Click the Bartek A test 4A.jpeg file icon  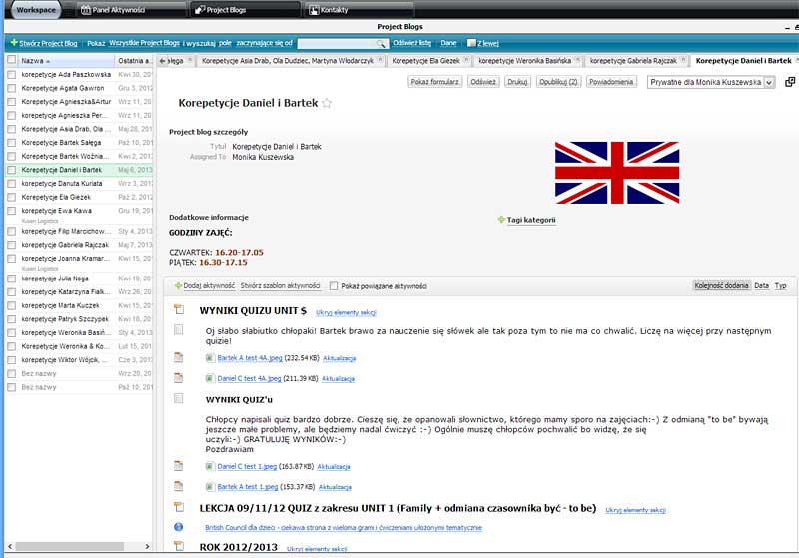click(x=179, y=358)
